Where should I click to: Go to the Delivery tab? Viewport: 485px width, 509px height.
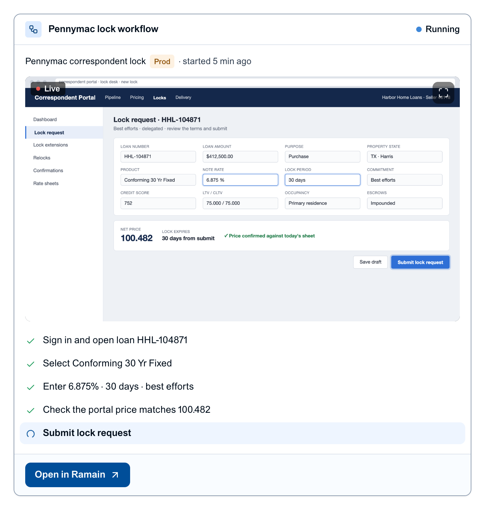click(183, 98)
